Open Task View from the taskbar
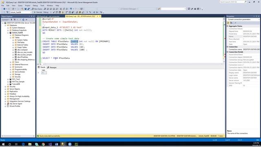 click(x=16, y=144)
